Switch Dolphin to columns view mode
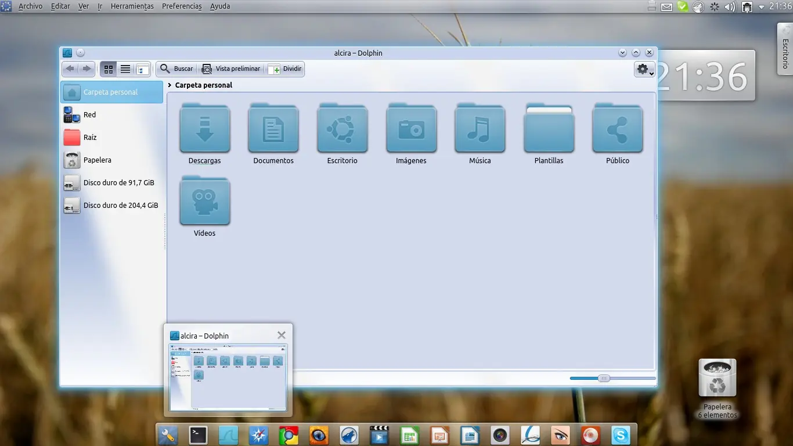Image resolution: width=793 pixels, height=446 pixels. pyautogui.click(x=142, y=69)
